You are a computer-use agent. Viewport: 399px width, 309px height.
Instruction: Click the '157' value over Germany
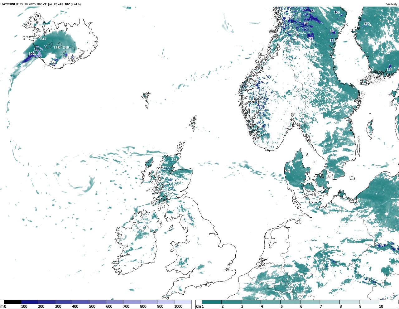click(x=338, y=264)
